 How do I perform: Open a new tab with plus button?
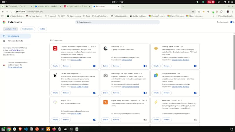(123, 6)
